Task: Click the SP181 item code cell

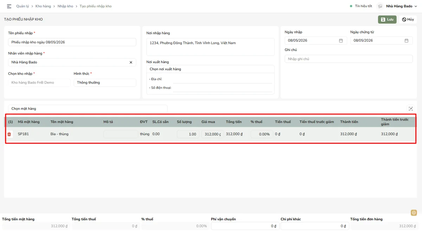Action: pos(23,134)
